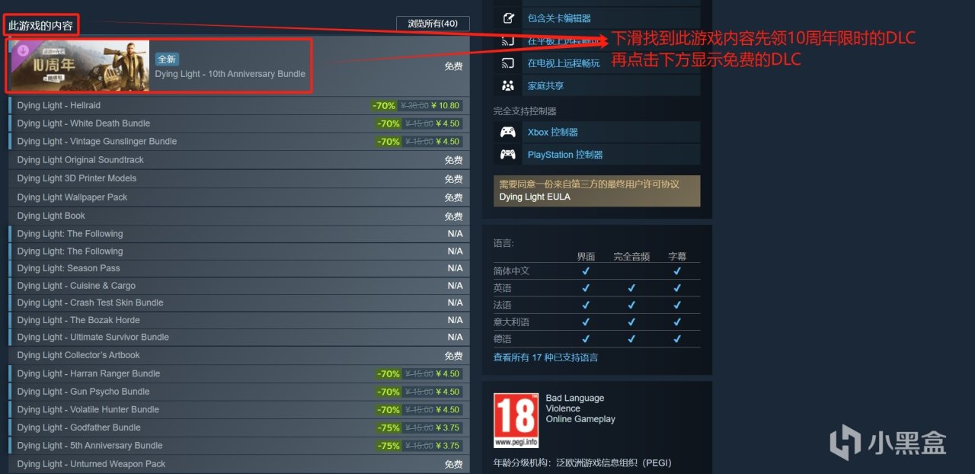Open Dying Light - Hellraid DLC row
975x474 pixels.
click(239, 105)
